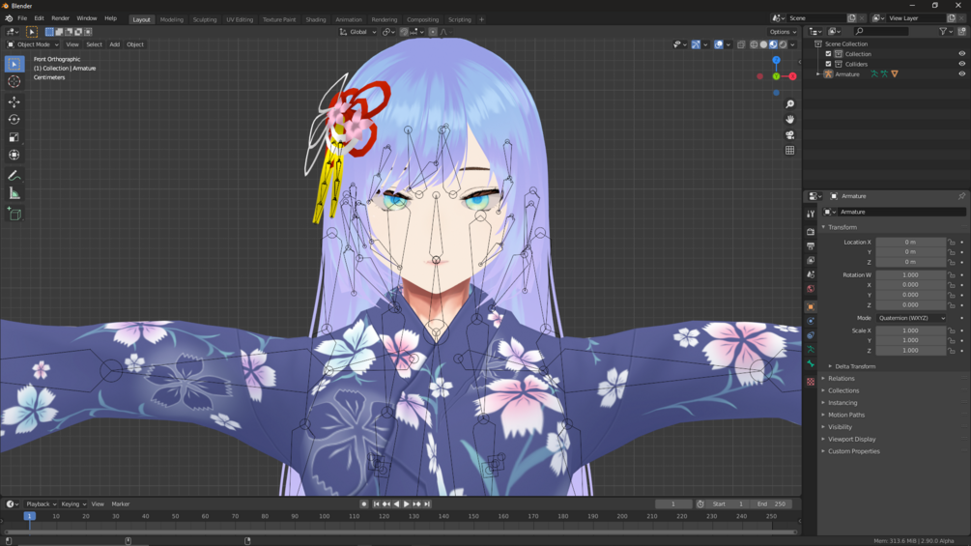Open the File menu
The image size is (971, 546).
(22, 18)
